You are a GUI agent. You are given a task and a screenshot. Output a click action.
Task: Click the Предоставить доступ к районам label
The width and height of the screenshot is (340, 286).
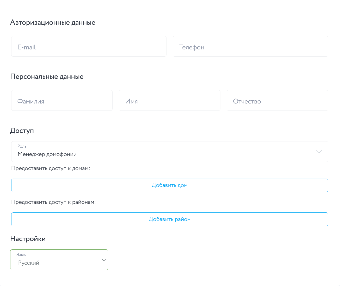point(53,202)
